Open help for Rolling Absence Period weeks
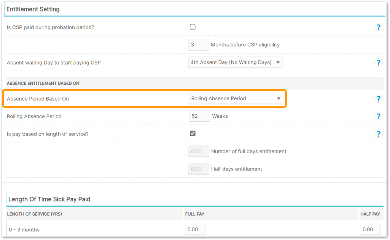 [x=378, y=116]
